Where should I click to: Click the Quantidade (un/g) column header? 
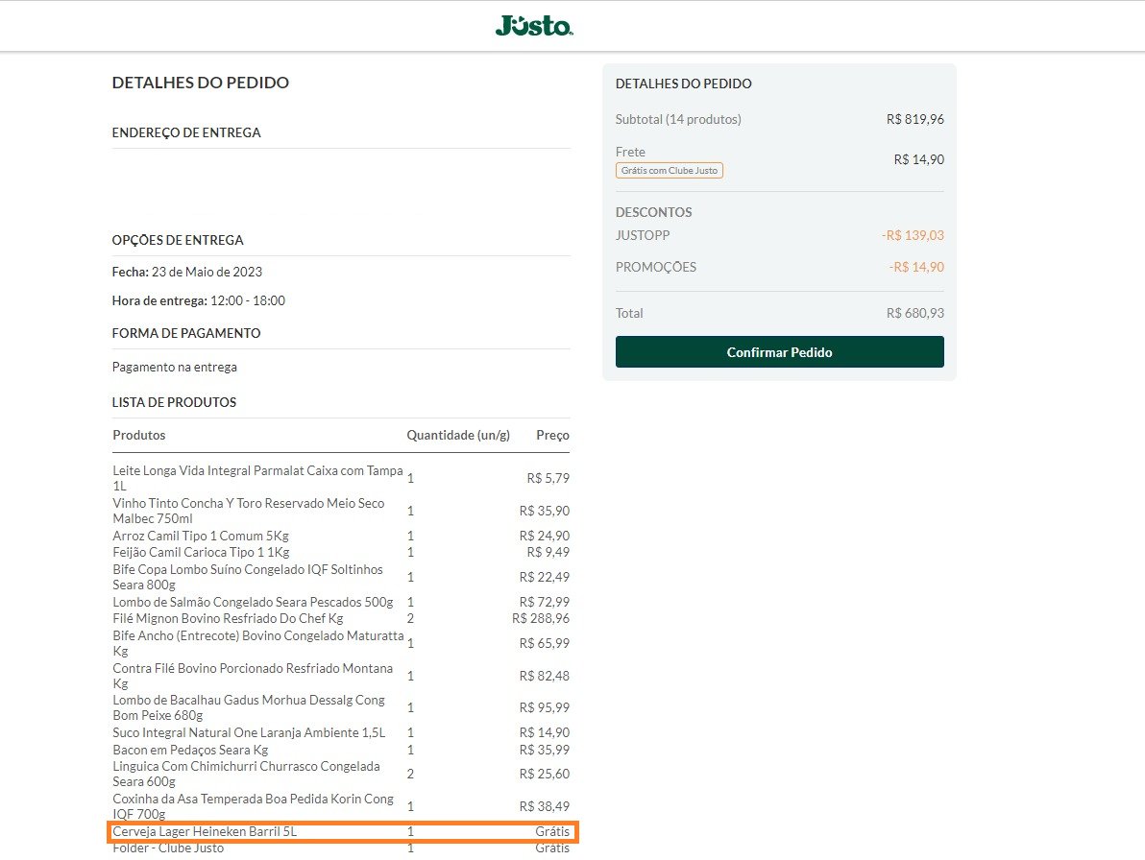(x=458, y=435)
